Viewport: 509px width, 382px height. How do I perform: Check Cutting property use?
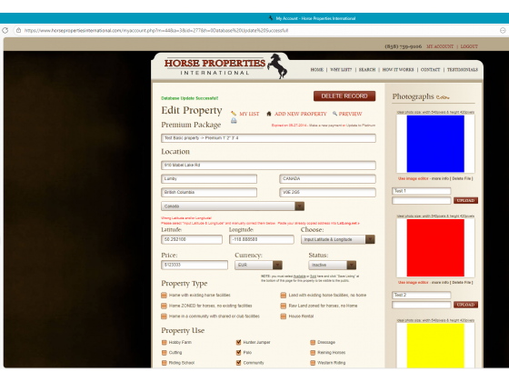pos(164,353)
